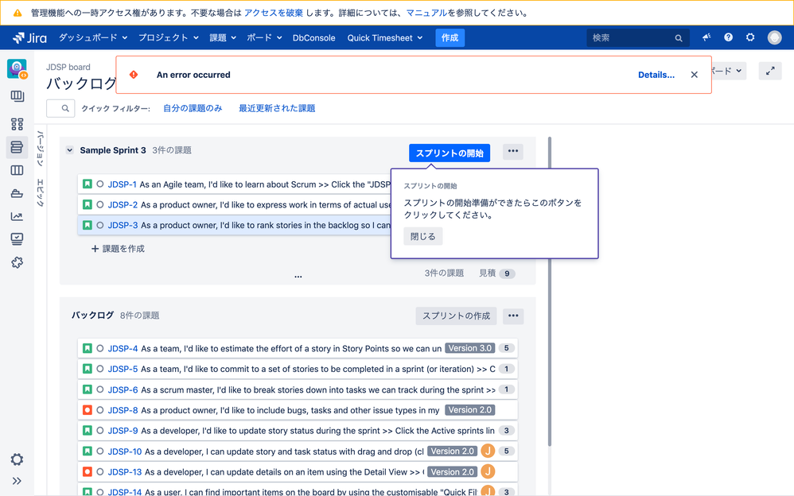Viewport: 794px width, 496px height.
Task: Click the スプリントの作成 button
Action: point(456,316)
